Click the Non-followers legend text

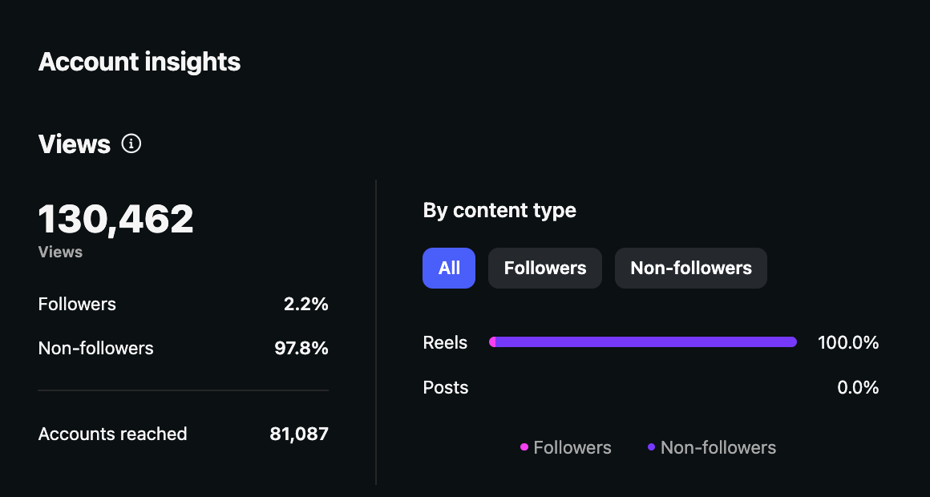[718, 447]
